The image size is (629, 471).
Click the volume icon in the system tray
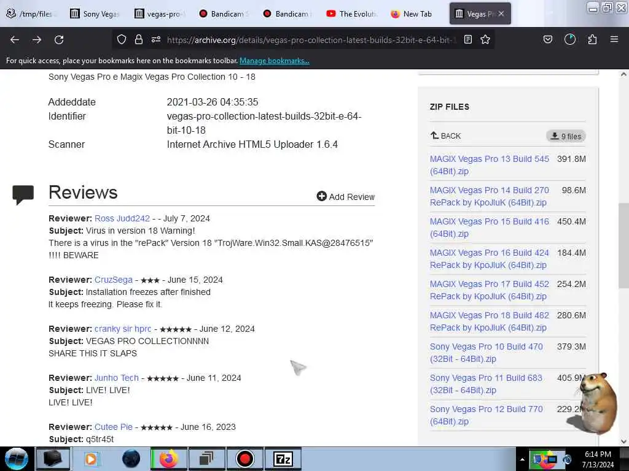tap(567, 459)
